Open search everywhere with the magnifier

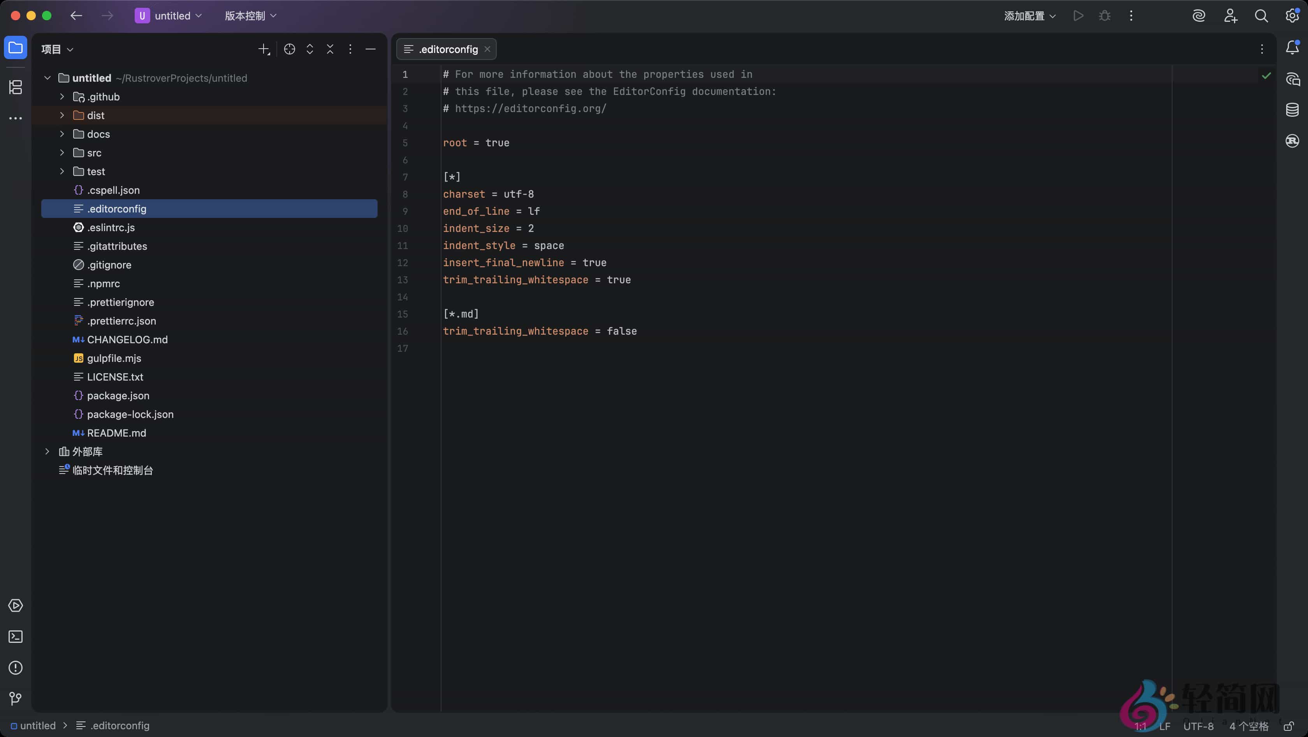click(1261, 16)
